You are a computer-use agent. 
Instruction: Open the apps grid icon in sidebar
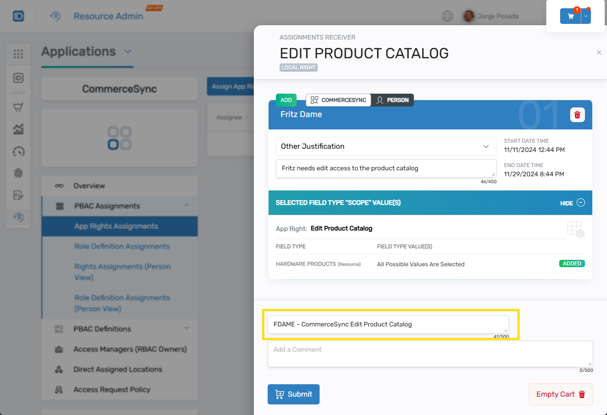(18, 54)
